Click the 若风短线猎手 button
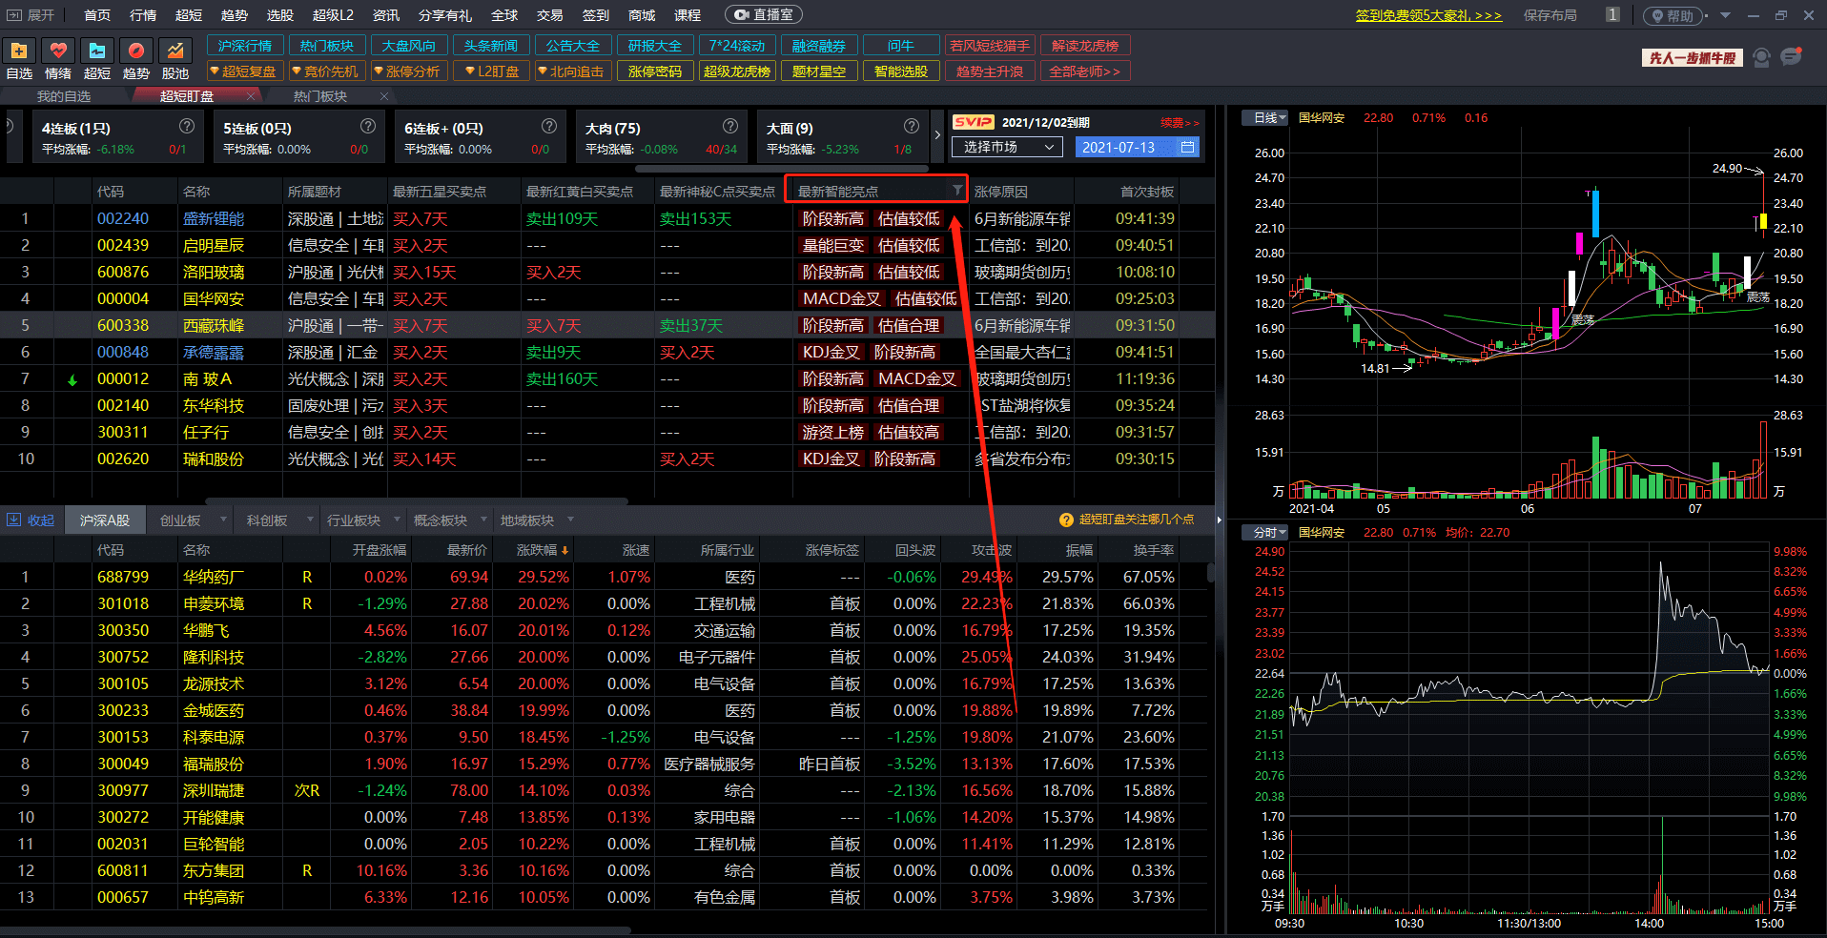This screenshot has height=938, width=1827. (x=990, y=46)
